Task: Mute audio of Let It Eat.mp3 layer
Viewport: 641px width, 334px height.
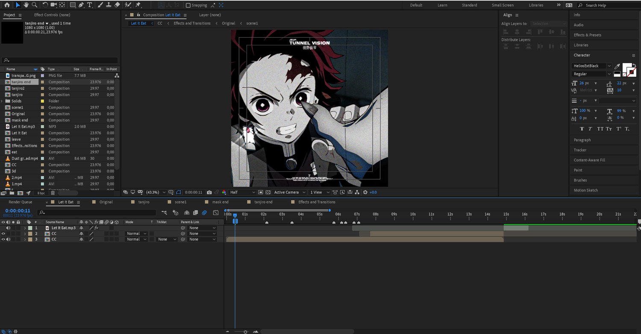Action: pos(8,228)
